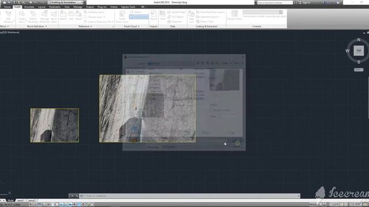Open the Output ribbon tab
This screenshot has height=207, width=369.
click(x=90, y=7)
